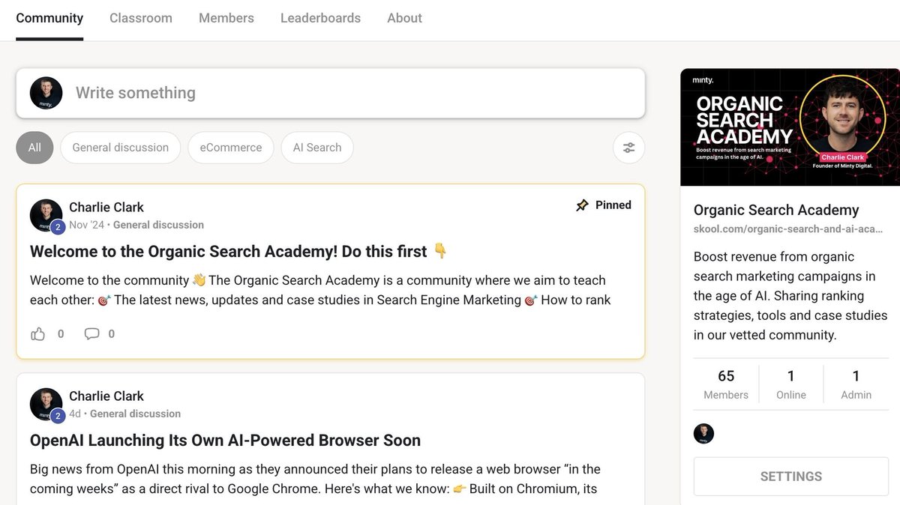Viewport: 900px width, 505px height.
Task: Select the All category filter
Action: [x=34, y=148]
